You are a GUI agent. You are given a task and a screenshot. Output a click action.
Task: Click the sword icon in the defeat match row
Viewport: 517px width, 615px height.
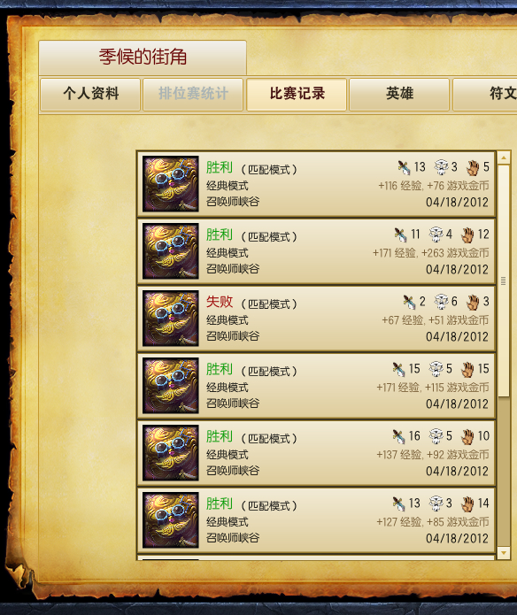point(409,302)
